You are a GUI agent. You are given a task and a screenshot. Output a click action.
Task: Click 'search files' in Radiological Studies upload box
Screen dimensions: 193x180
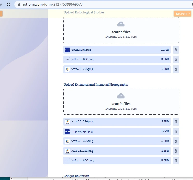pyautogui.click(x=121, y=32)
